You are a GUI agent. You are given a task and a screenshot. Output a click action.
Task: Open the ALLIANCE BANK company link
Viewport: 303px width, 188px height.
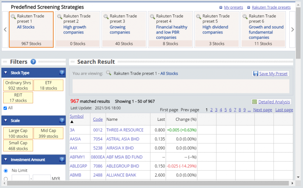(x=121, y=175)
